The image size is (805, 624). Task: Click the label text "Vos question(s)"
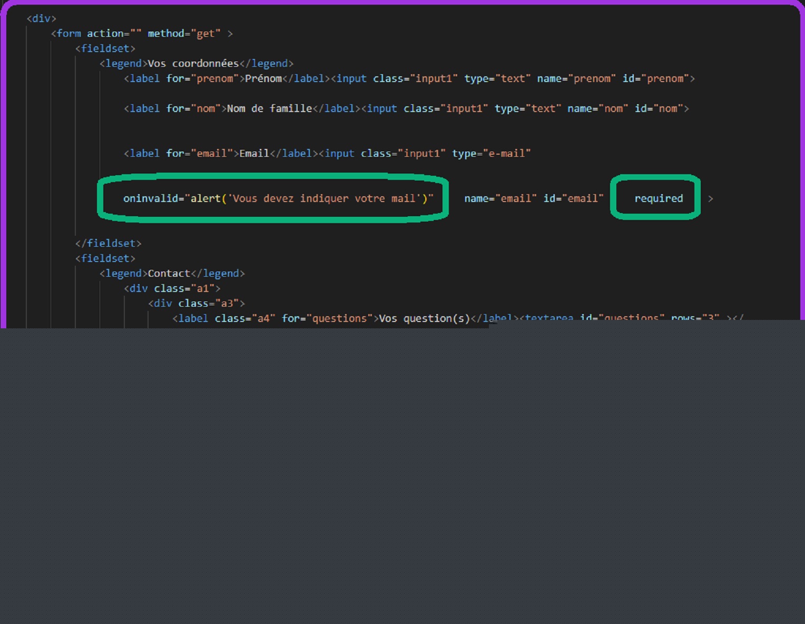pyautogui.click(x=424, y=319)
